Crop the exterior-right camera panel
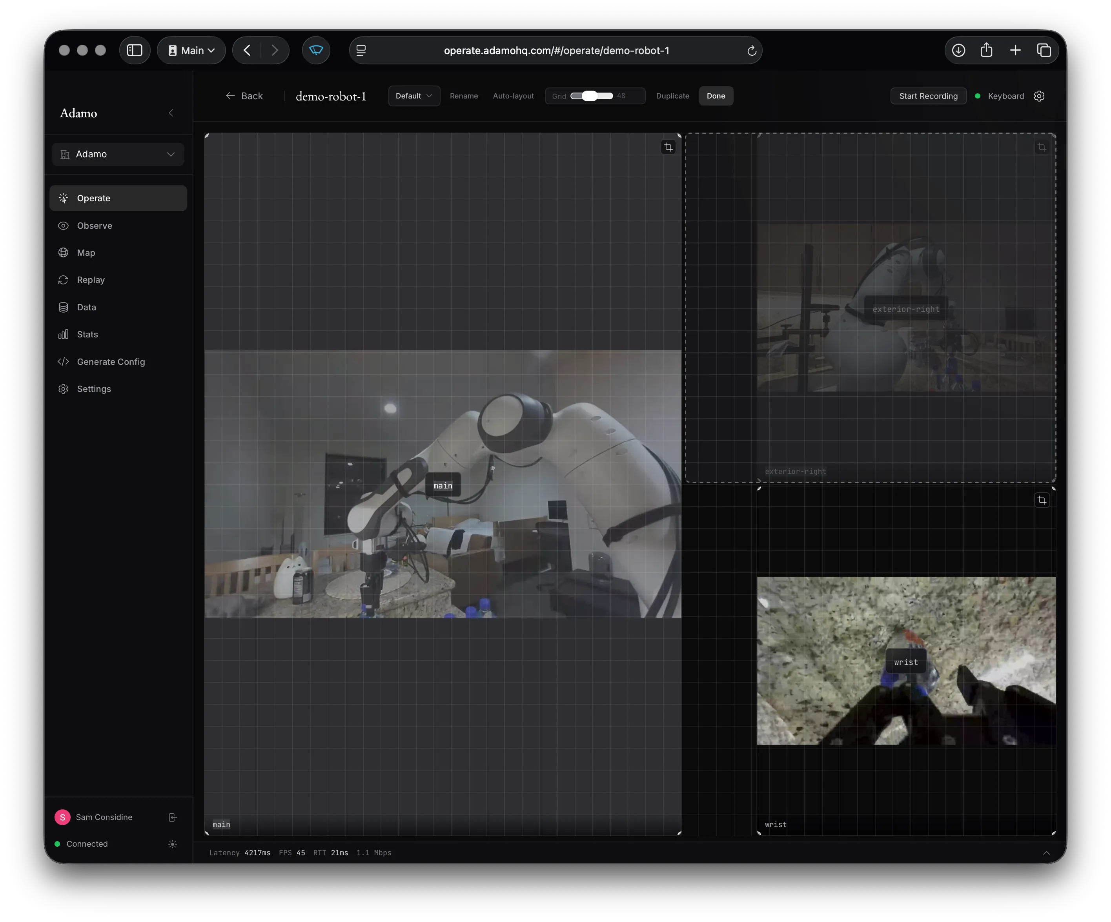This screenshot has height=922, width=1111. [x=1041, y=147]
